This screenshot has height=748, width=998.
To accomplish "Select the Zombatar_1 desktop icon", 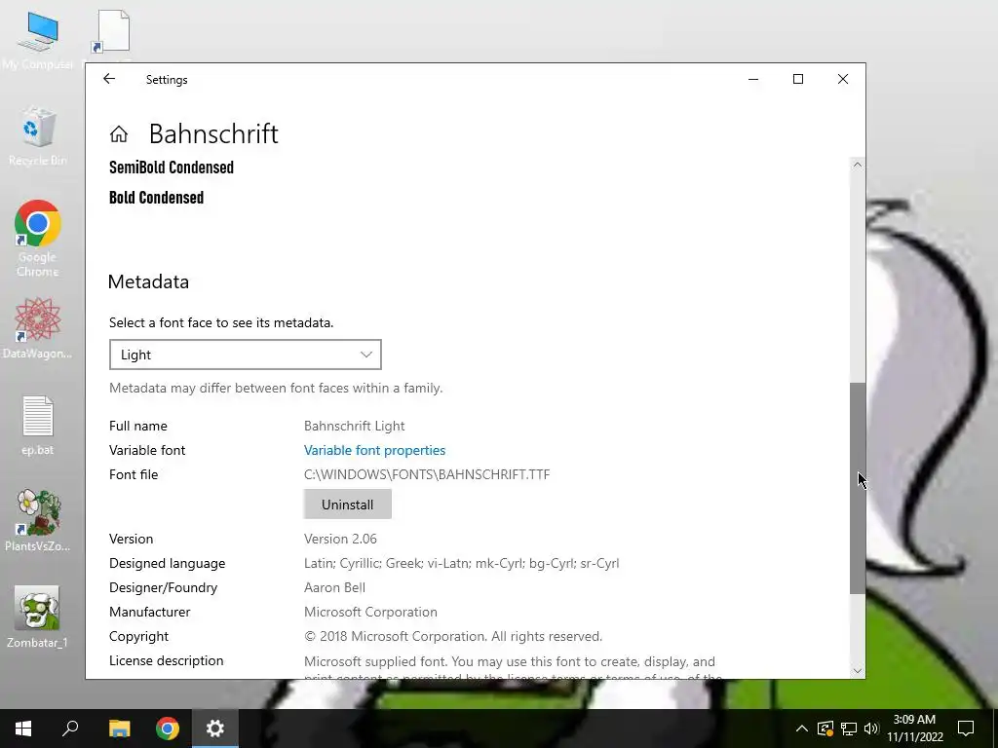I will (x=38, y=617).
